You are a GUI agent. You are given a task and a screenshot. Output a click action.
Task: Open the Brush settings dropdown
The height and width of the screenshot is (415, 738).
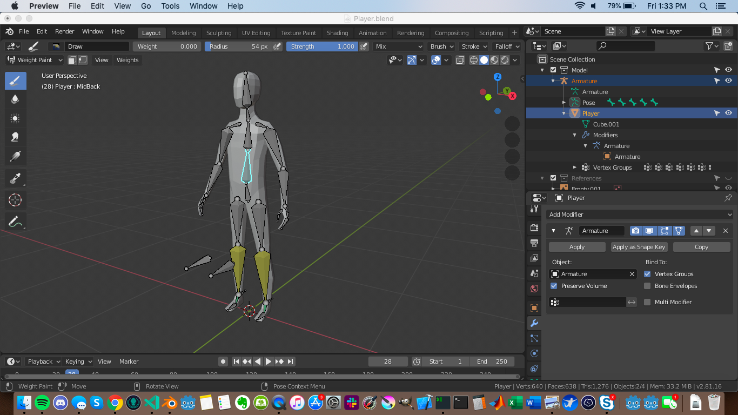[441, 46]
